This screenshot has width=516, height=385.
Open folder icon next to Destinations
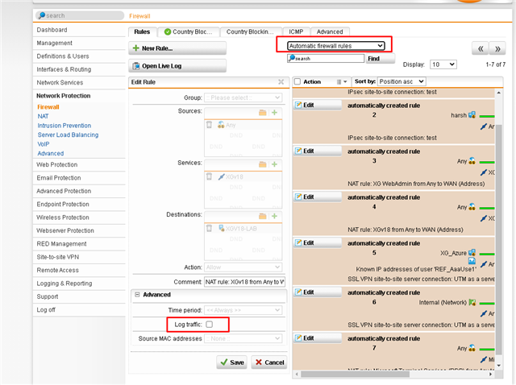pyautogui.click(x=262, y=216)
